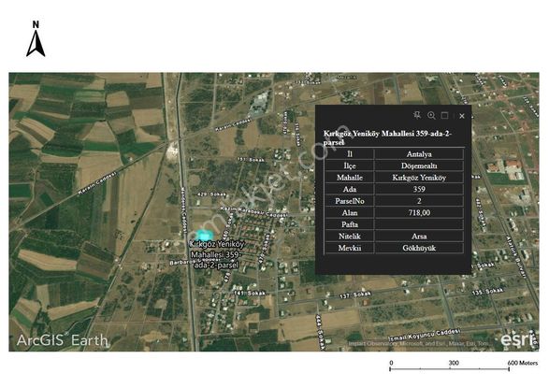The height and width of the screenshot is (388, 549).
Task: Select the Döşemealtı district cell
Action: [x=419, y=165]
